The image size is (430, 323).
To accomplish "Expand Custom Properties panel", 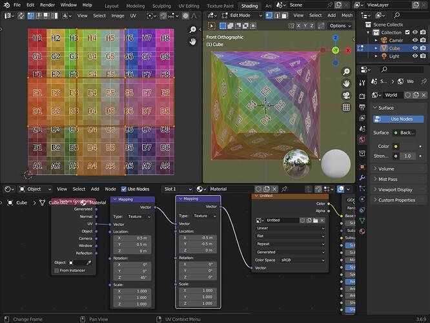I will click(398, 200).
